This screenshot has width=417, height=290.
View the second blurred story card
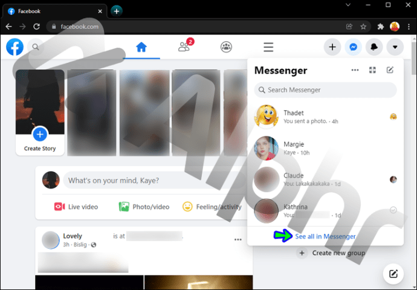(92, 112)
